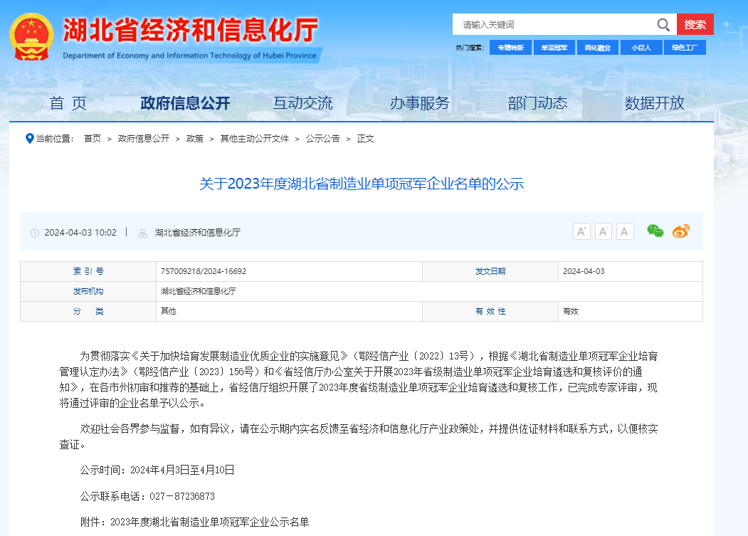The width and height of the screenshot is (748, 536).
Task: Decrease font size with A- icon
Action: [603, 231]
